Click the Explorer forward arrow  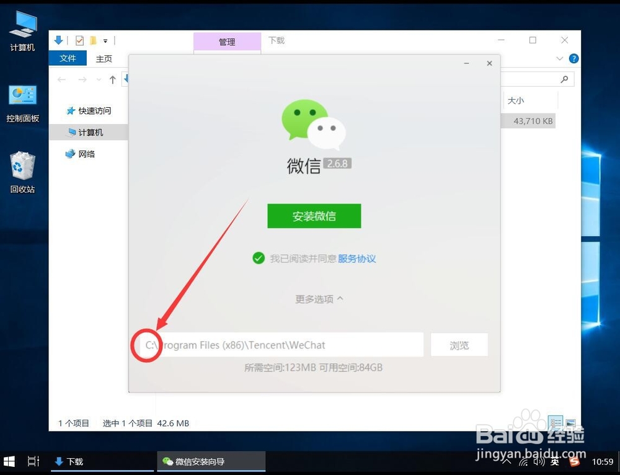tap(82, 80)
